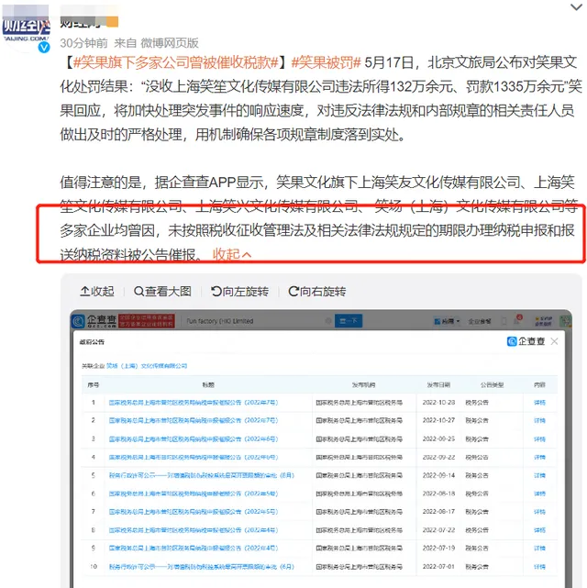Open announcement title in row 1
Screen dimensions: 587x588
tap(193, 403)
